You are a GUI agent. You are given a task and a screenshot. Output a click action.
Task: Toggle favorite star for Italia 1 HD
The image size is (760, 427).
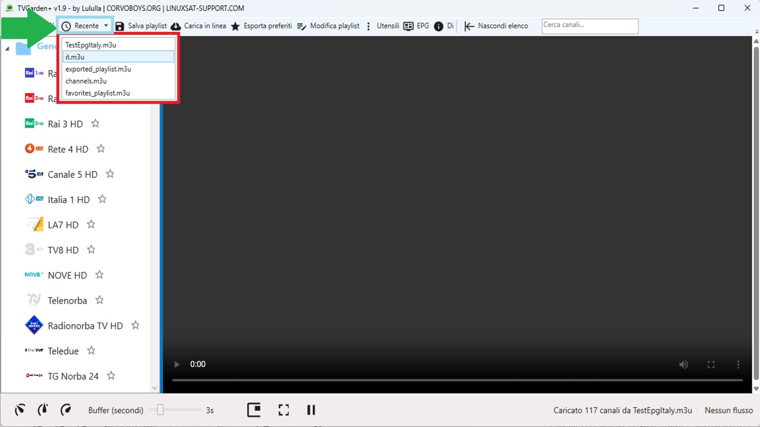point(102,199)
